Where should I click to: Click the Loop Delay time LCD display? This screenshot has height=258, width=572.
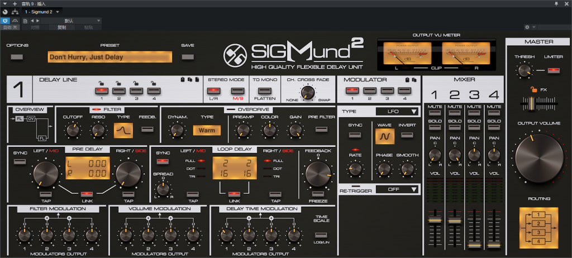(x=233, y=168)
